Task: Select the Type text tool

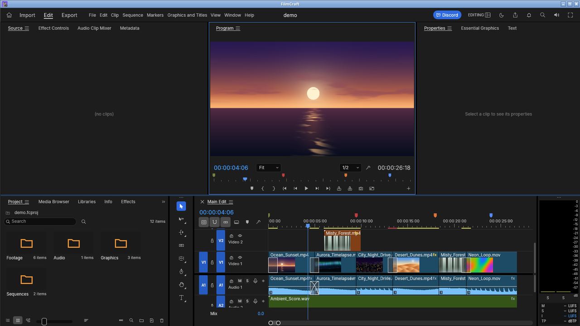Action: 181,298
